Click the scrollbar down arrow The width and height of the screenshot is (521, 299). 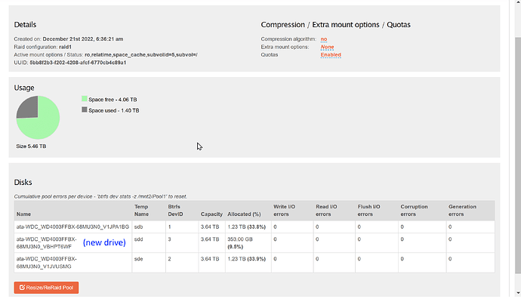518,293
